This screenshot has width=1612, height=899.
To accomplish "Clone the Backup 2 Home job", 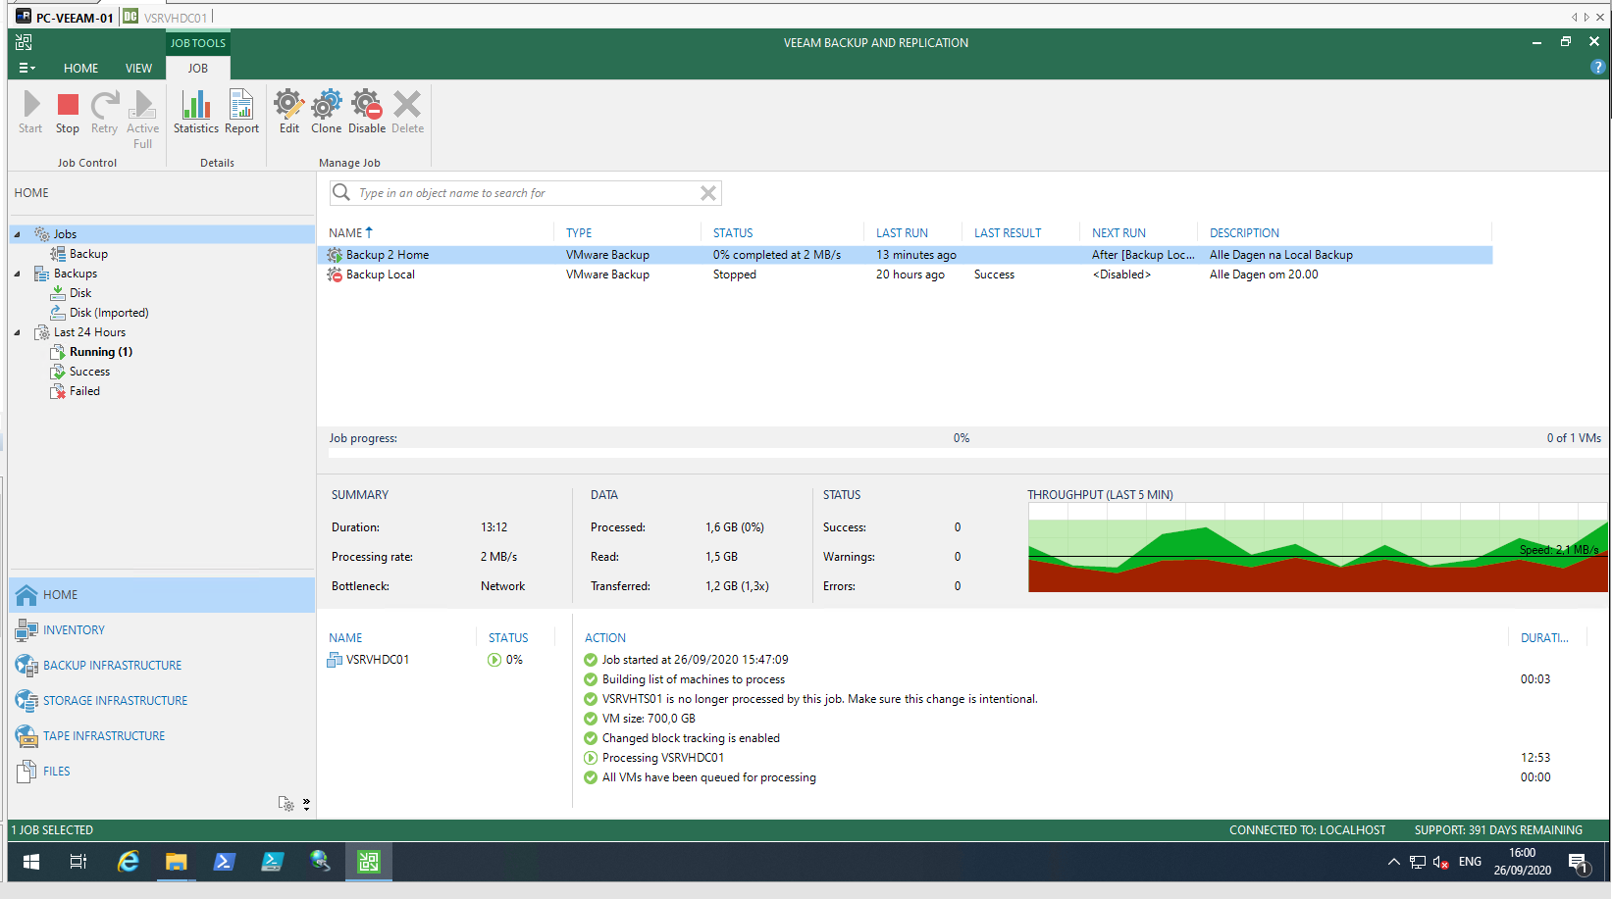I will click(x=327, y=111).
